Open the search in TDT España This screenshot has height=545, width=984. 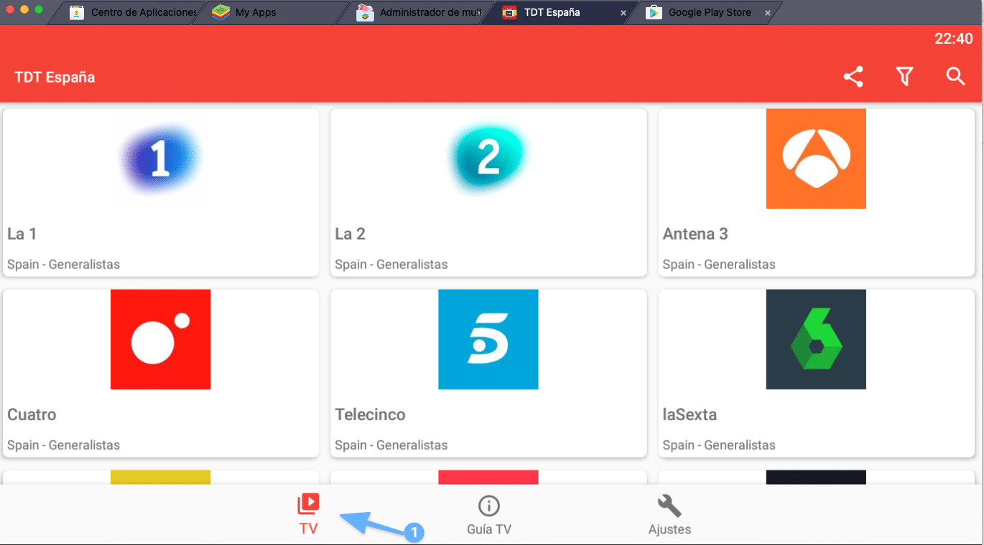(x=955, y=76)
